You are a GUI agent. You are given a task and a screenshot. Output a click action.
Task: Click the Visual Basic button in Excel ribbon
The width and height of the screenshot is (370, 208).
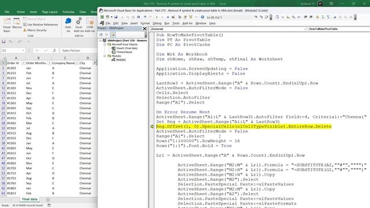pyautogui.click(x=7, y=25)
